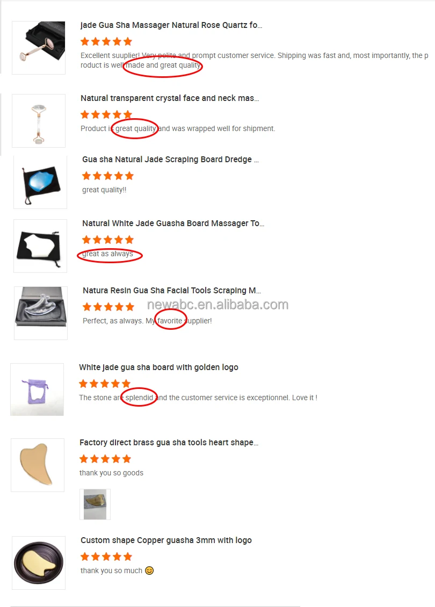Open 'Gua sha Natural Jade Scraping Board Dredge' title

170,160
